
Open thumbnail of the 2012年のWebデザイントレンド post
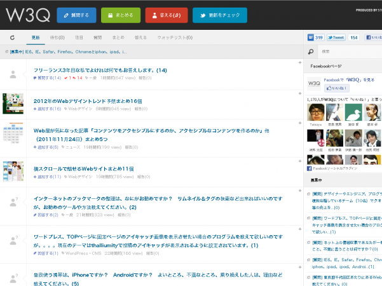click(13, 104)
